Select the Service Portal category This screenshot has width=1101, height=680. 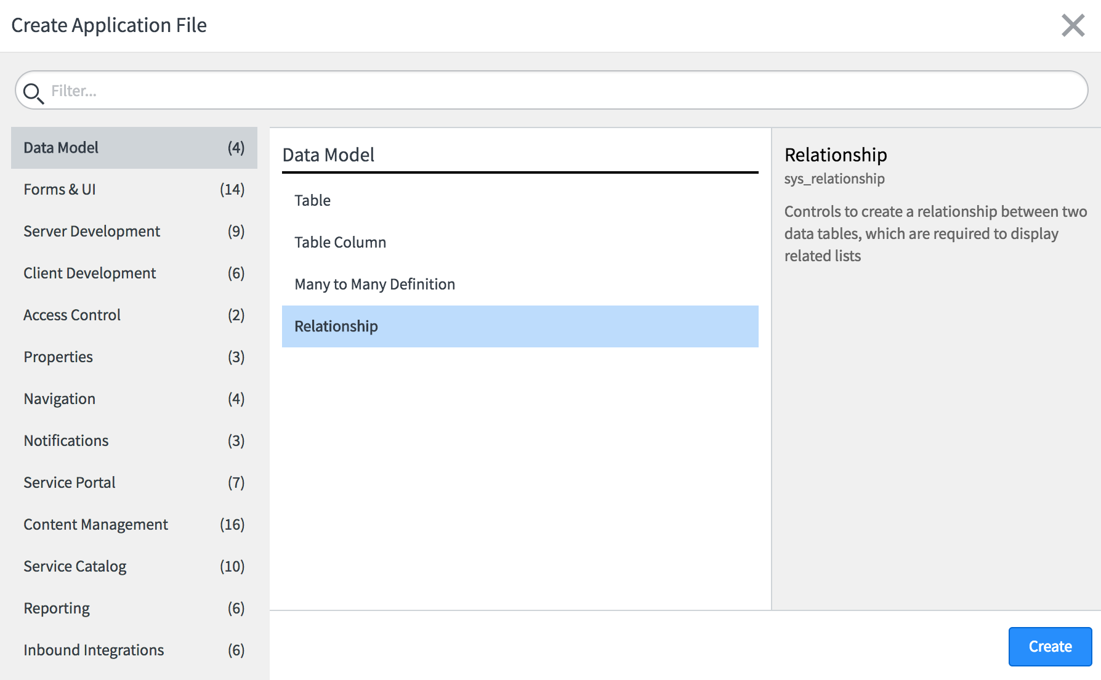click(x=134, y=483)
